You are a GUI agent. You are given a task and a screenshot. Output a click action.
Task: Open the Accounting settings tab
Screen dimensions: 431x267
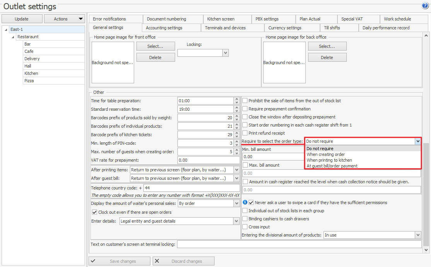(x=164, y=28)
